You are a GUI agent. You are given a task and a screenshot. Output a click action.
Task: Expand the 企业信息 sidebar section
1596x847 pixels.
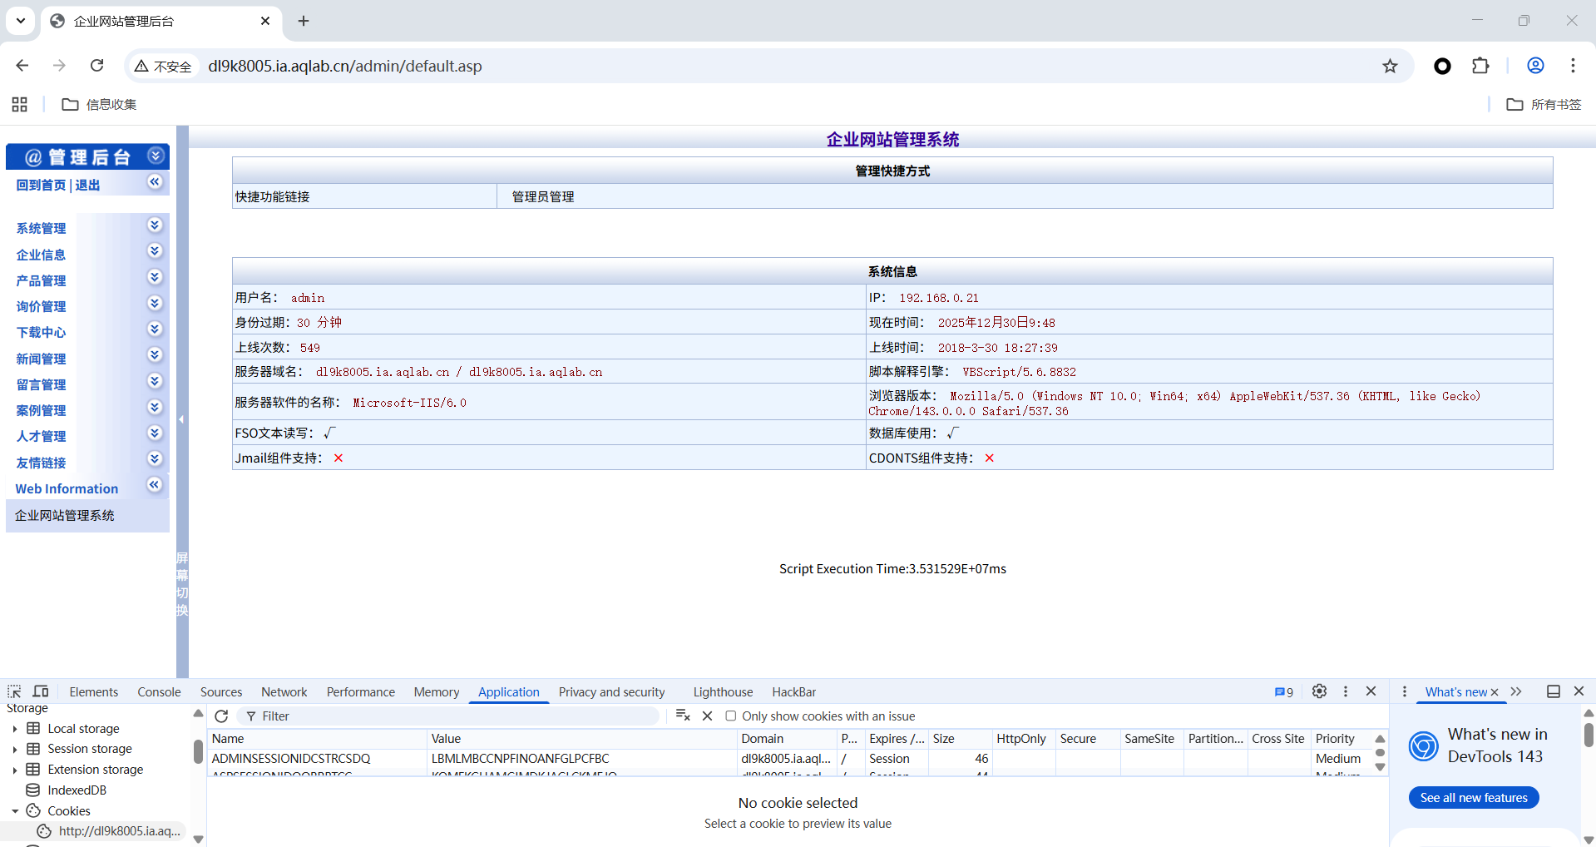[x=155, y=251]
